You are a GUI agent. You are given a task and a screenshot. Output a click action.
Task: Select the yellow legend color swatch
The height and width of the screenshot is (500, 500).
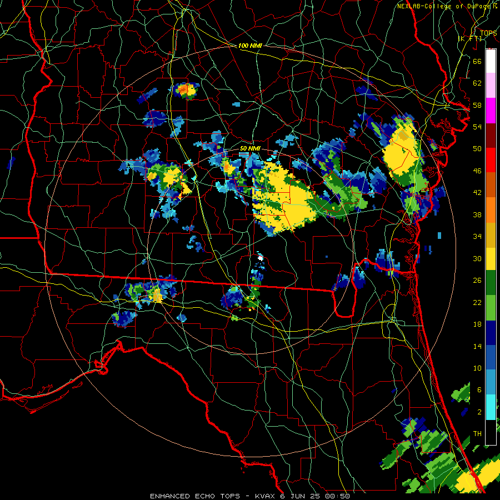tap(491, 258)
